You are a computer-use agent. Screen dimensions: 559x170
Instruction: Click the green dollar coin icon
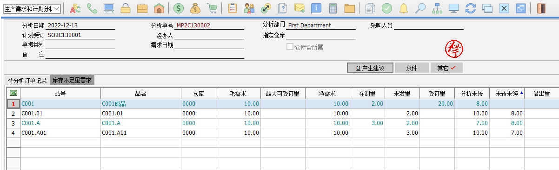pos(178,8)
